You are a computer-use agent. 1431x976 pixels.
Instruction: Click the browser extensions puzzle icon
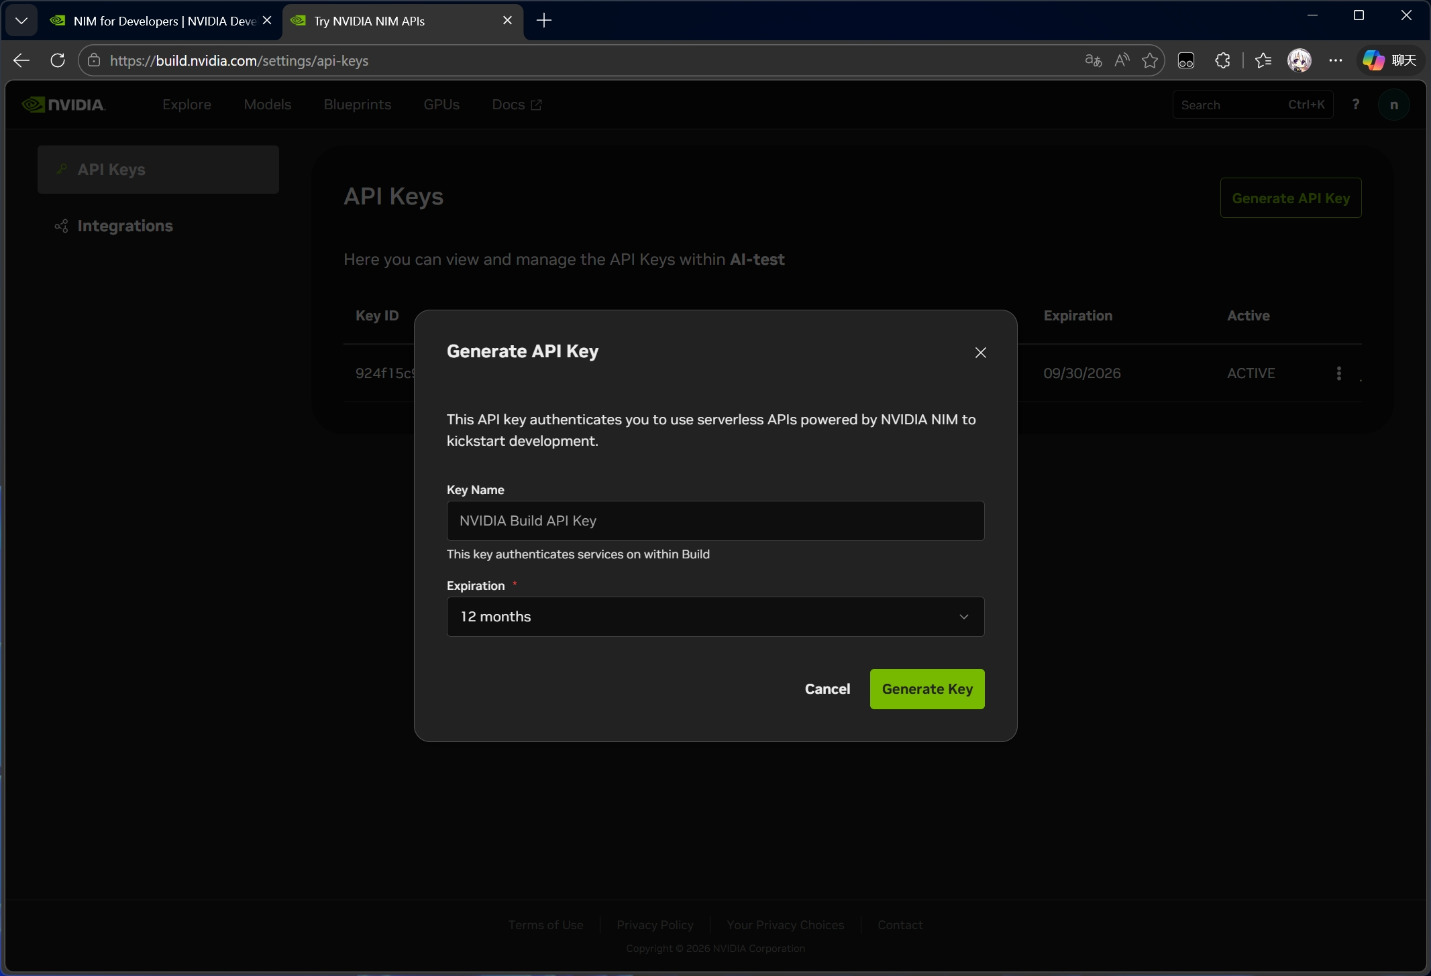pos(1222,60)
